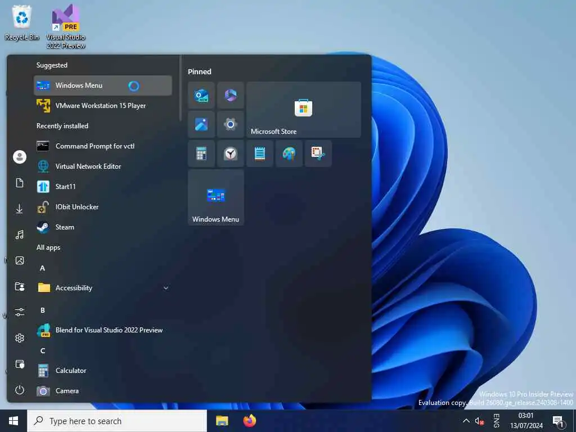The image size is (576, 432).
Task: Launch Firefox from the taskbar
Action: (x=250, y=421)
